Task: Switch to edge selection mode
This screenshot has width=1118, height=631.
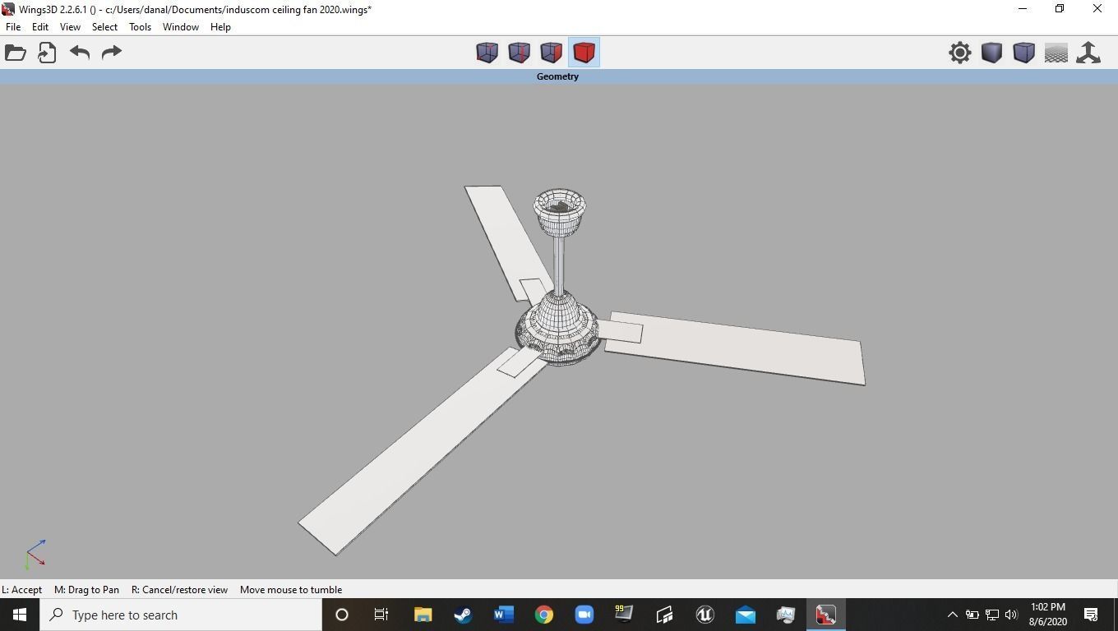Action: pyautogui.click(x=519, y=53)
